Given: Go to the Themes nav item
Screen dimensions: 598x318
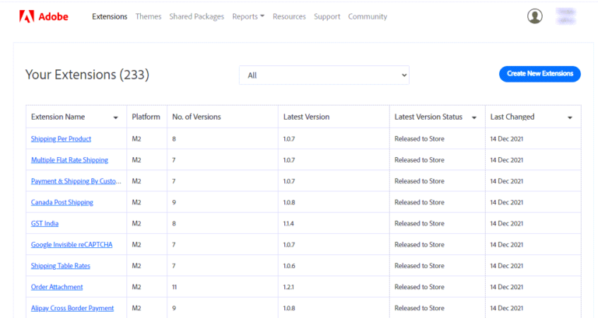Looking at the screenshot, I should click(149, 16).
